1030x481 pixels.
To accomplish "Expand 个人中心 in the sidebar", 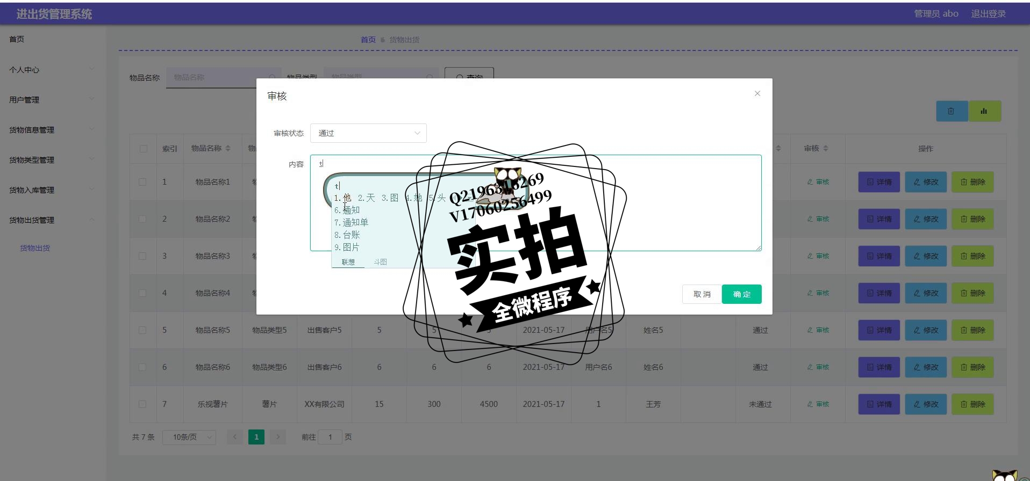I will tap(52, 70).
